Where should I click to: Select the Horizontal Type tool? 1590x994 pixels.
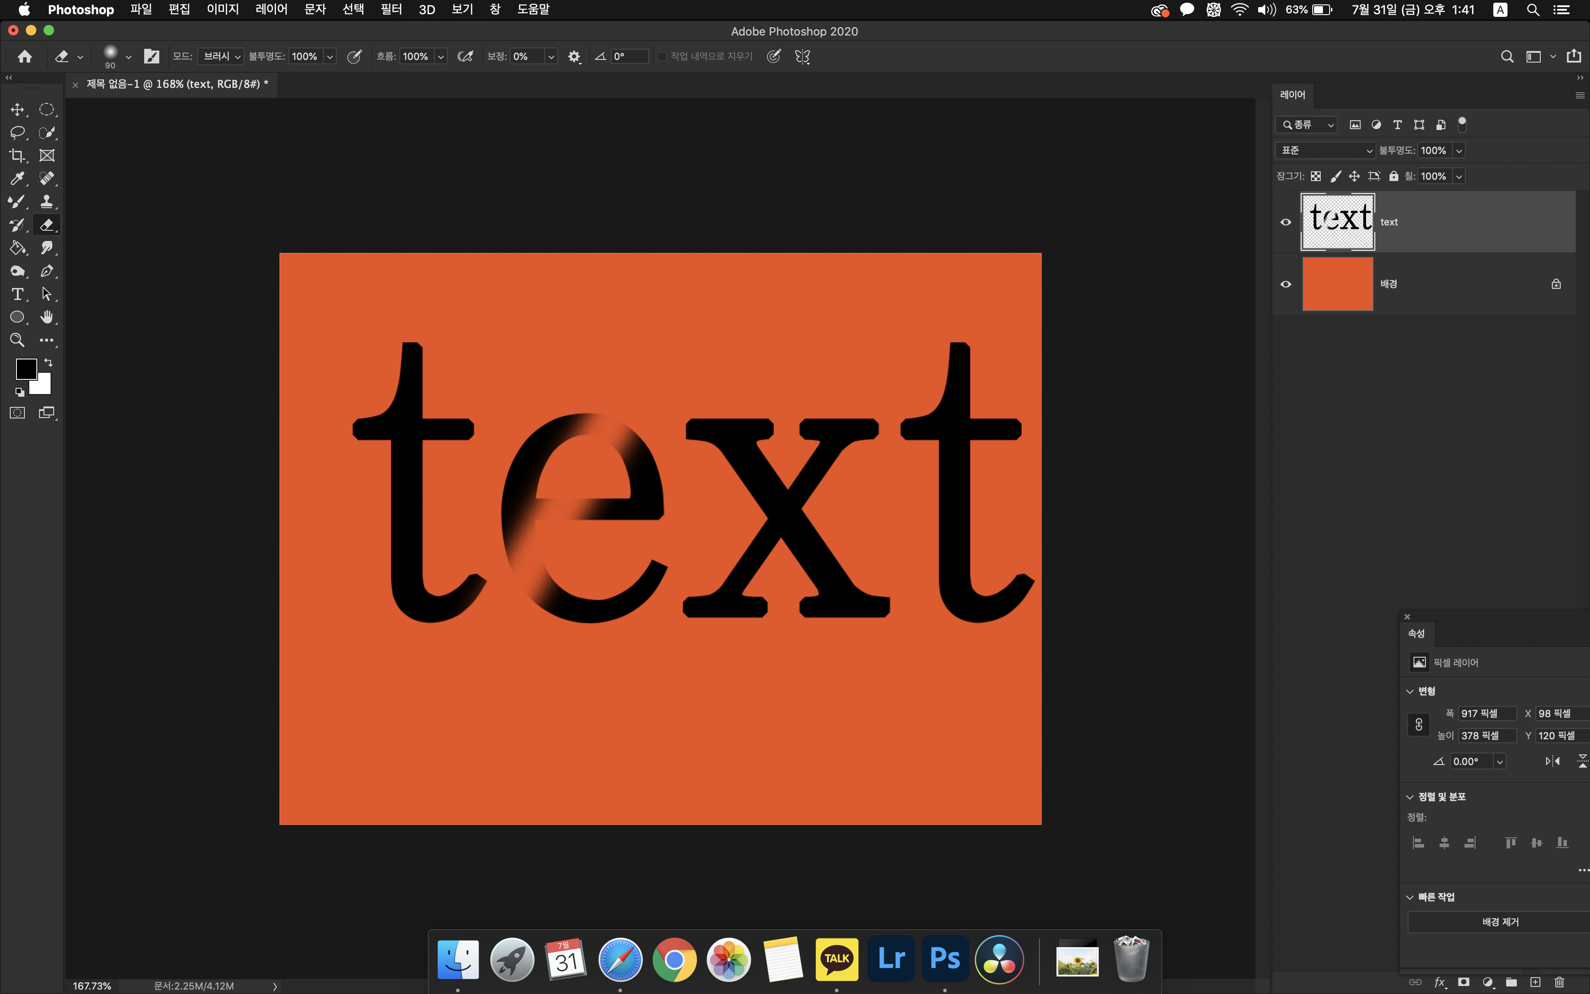tap(17, 294)
